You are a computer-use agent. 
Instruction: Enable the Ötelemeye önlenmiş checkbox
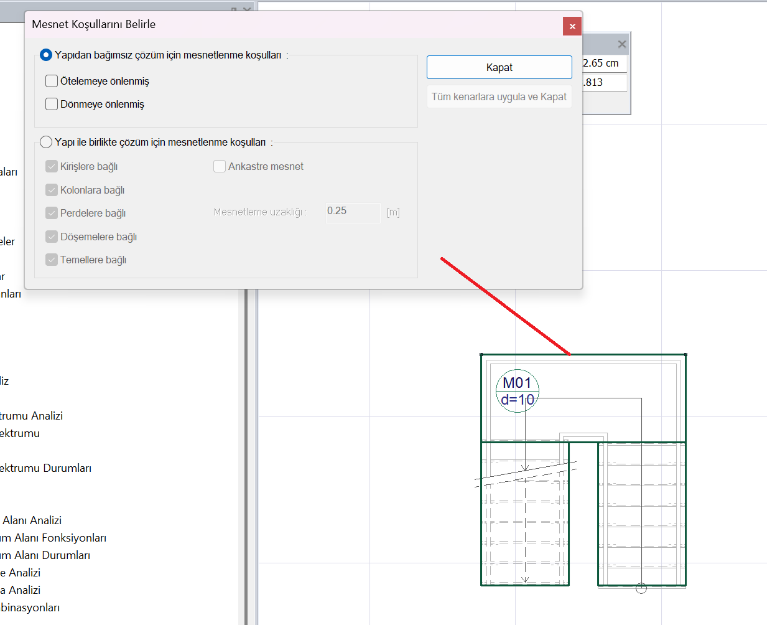pyautogui.click(x=52, y=81)
